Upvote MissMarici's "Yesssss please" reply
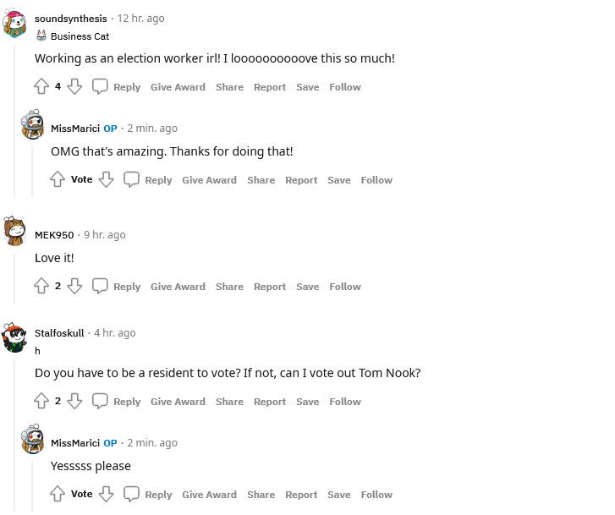This screenshot has height=515, width=615. pyautogui.click(x=58, y=494)
